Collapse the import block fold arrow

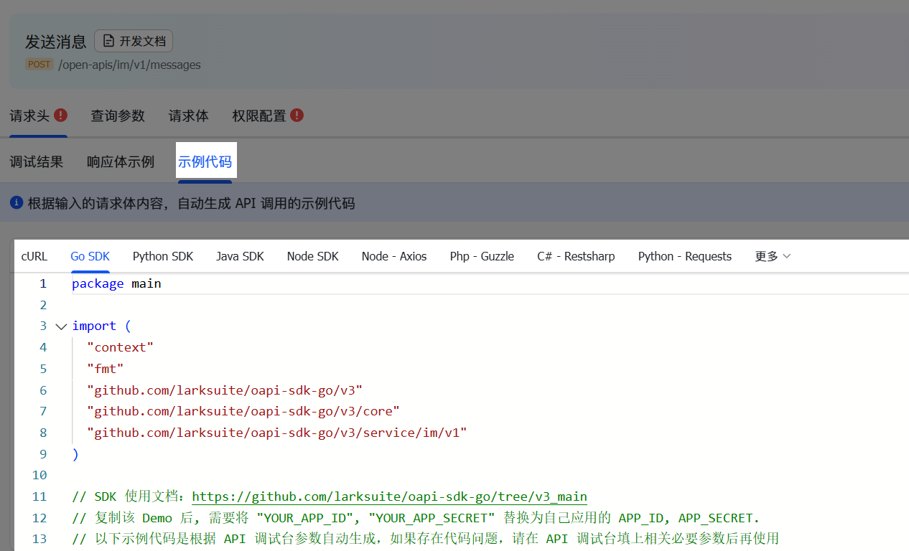(x=61, y=326)
